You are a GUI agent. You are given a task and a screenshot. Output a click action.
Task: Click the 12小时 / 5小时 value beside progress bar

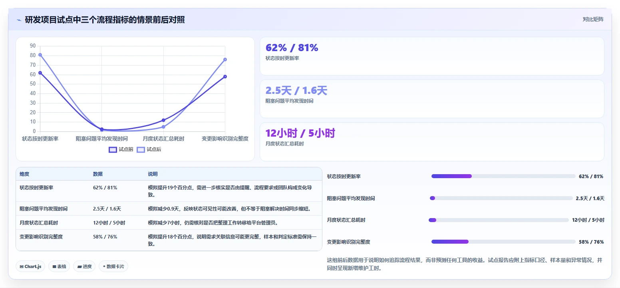coord(588,220)
